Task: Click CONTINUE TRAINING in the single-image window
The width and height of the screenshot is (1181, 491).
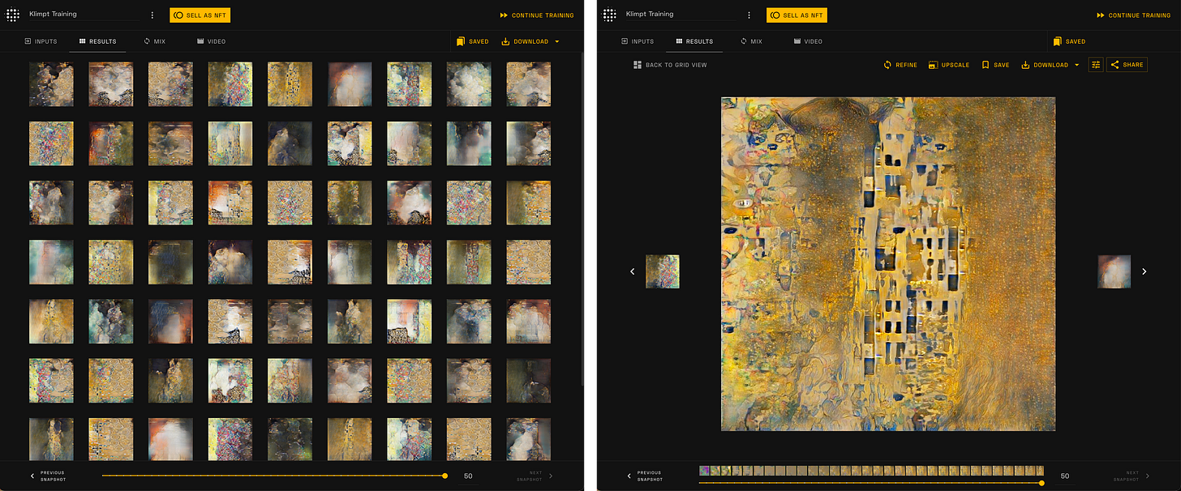Action: 1134,15
